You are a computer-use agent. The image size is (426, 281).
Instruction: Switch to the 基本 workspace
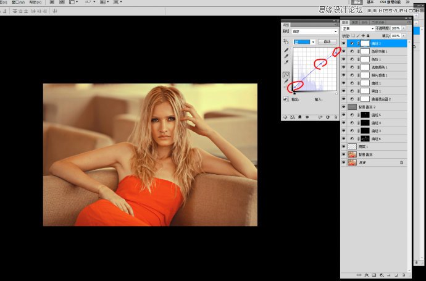[x=370, y=2]
